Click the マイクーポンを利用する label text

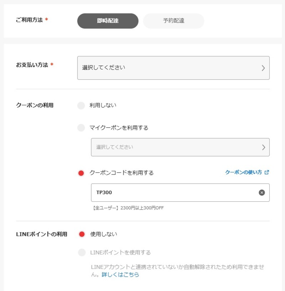point(119,128)
